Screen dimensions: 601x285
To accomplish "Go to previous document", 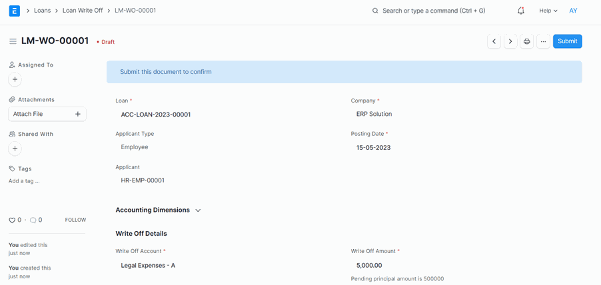I will click(494, 41).
